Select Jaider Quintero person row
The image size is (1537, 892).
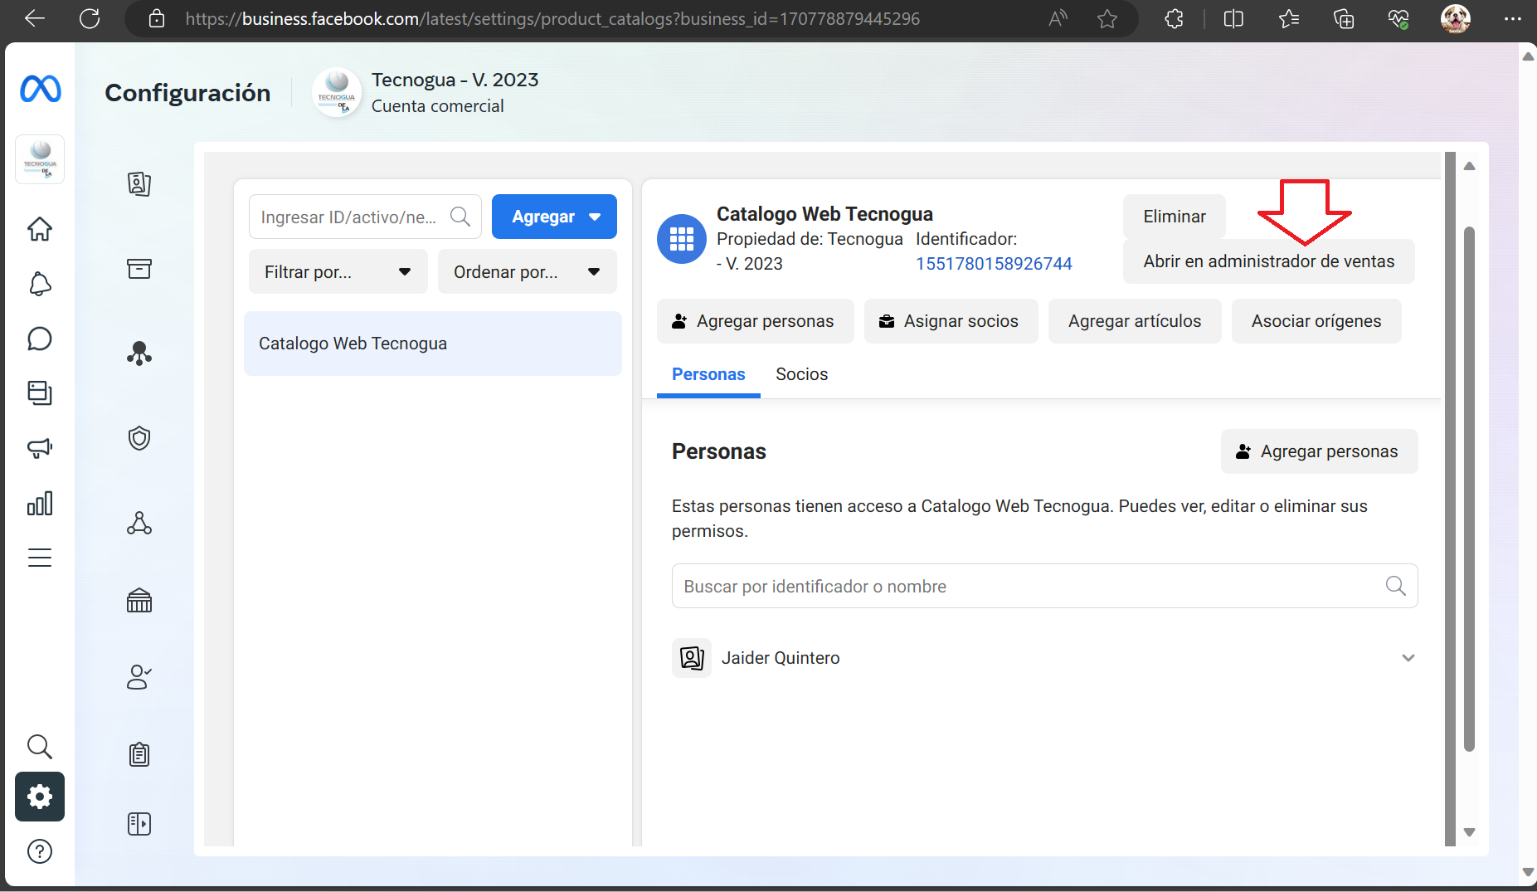[x=1045, y=658]
